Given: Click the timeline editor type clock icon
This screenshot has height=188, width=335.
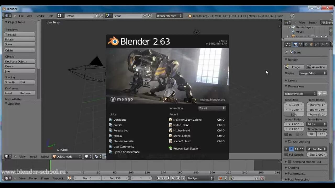Looking at the screenshot, I should pos(8,178).
